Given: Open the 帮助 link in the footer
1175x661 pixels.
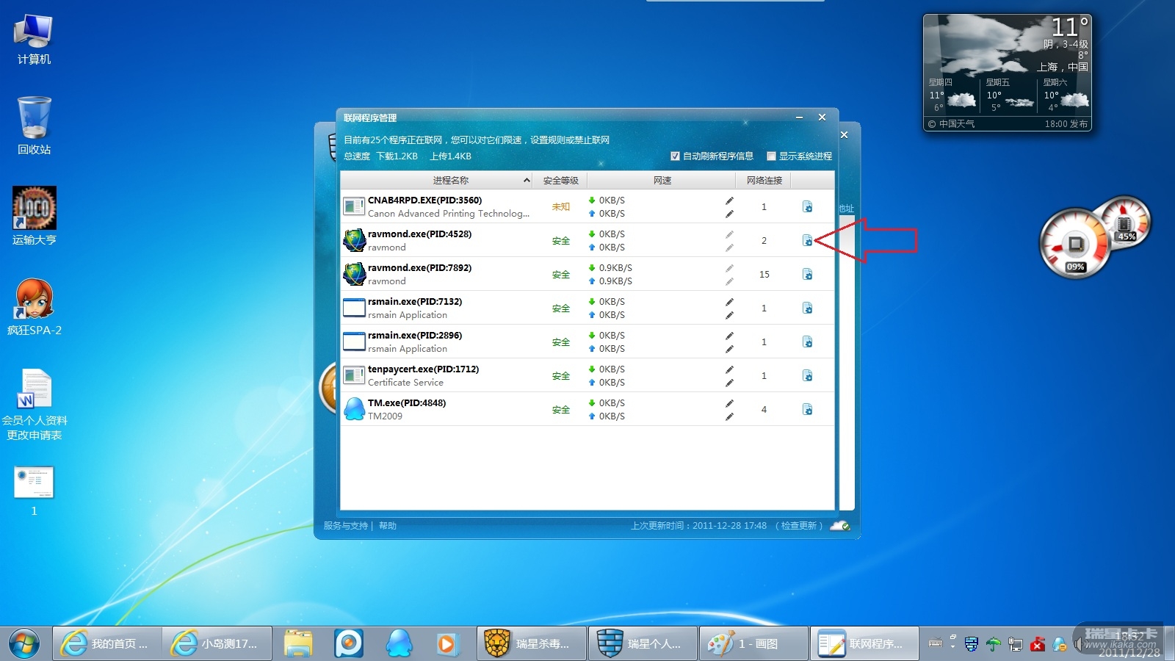Looking at the screenshot, I should [388, 526].
